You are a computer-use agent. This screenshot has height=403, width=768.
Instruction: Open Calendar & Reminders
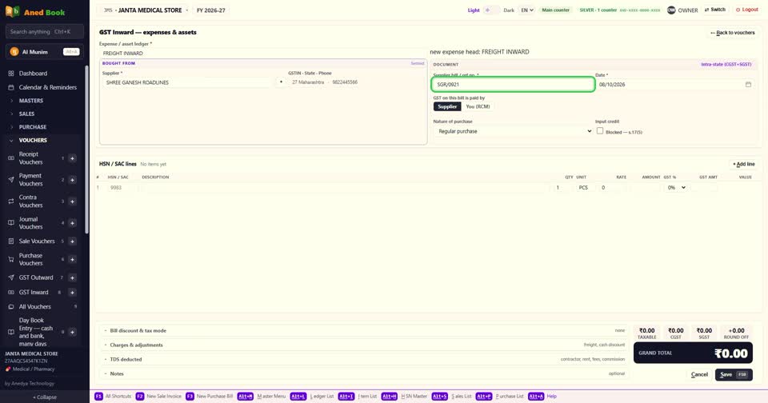pyautogui.click(x=47, y=87)
